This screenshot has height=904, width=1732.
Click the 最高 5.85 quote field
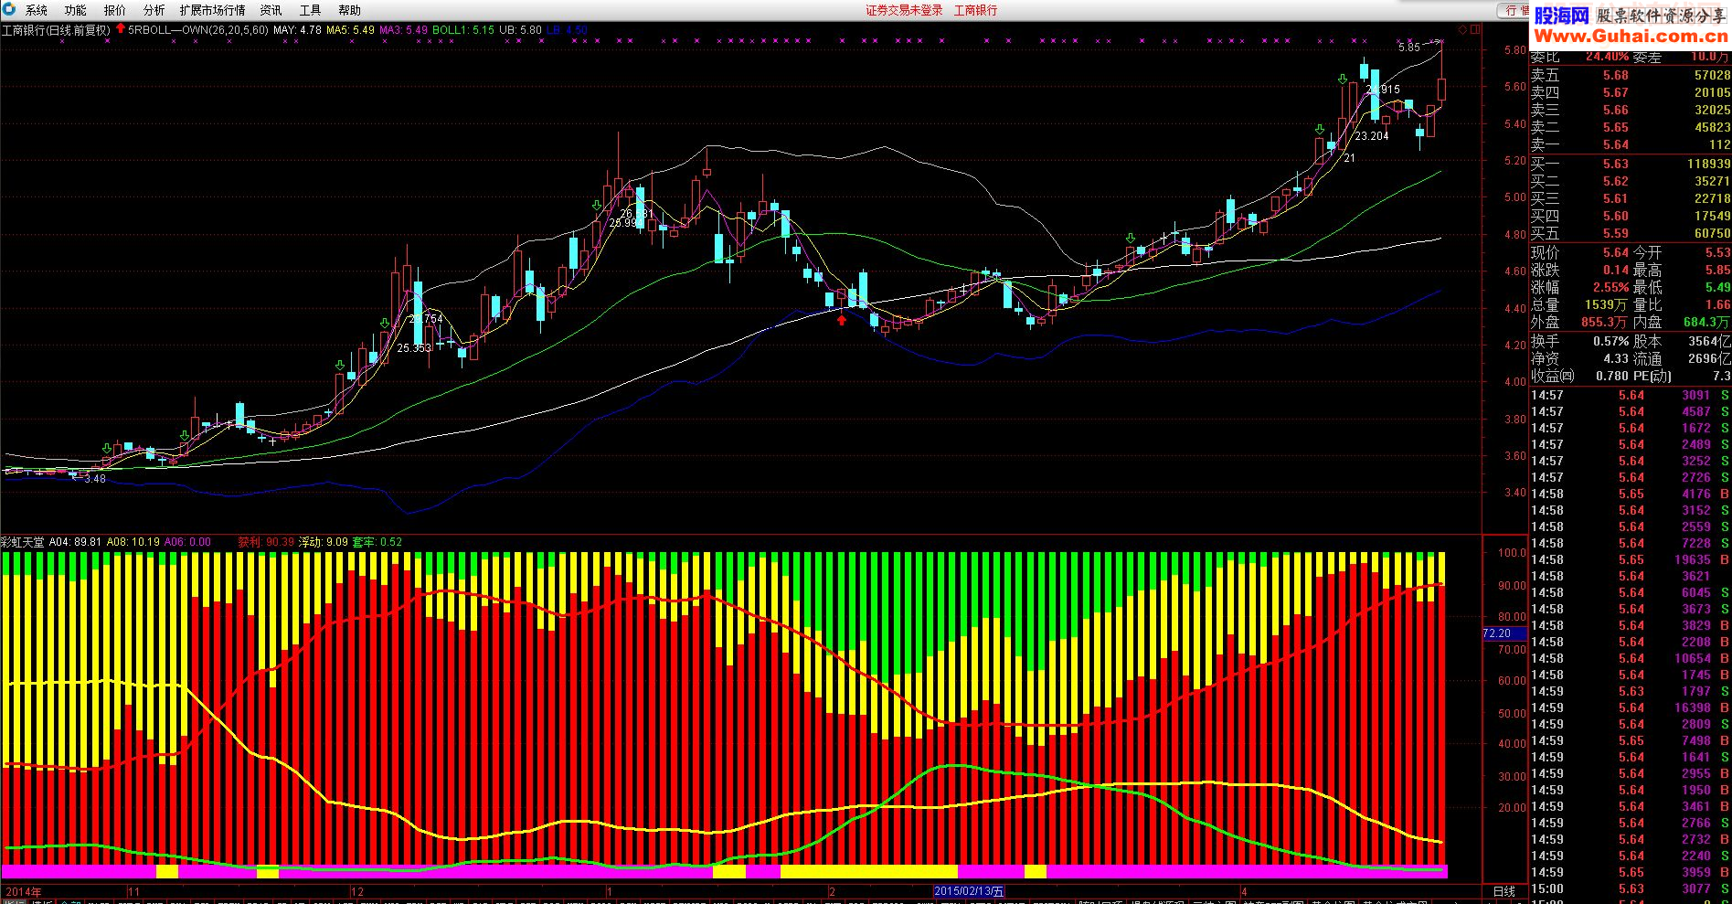click(x=1682, y=270)
